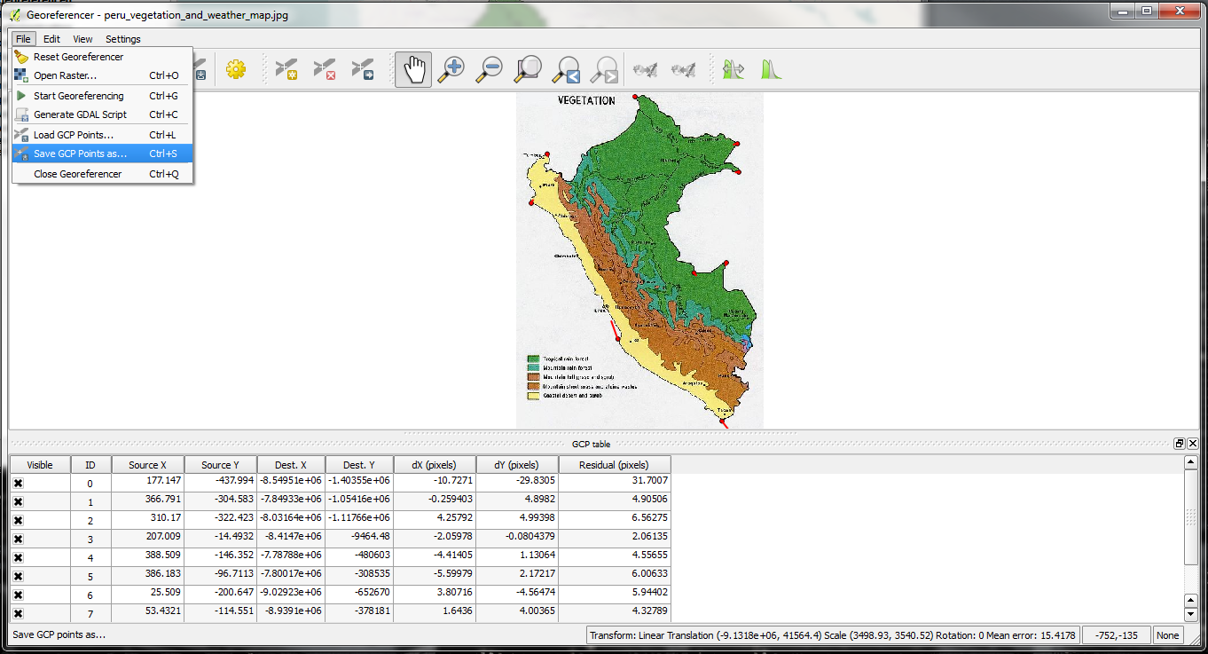Sort by Residual (pixels) column header
Image resolution: width=1208 pixels, height=654 pixels.
(614, 465)
